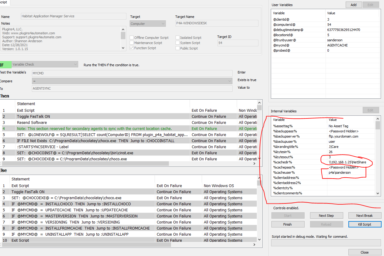
Task: Close the script debugger window
Action: (x=365, y=252)
